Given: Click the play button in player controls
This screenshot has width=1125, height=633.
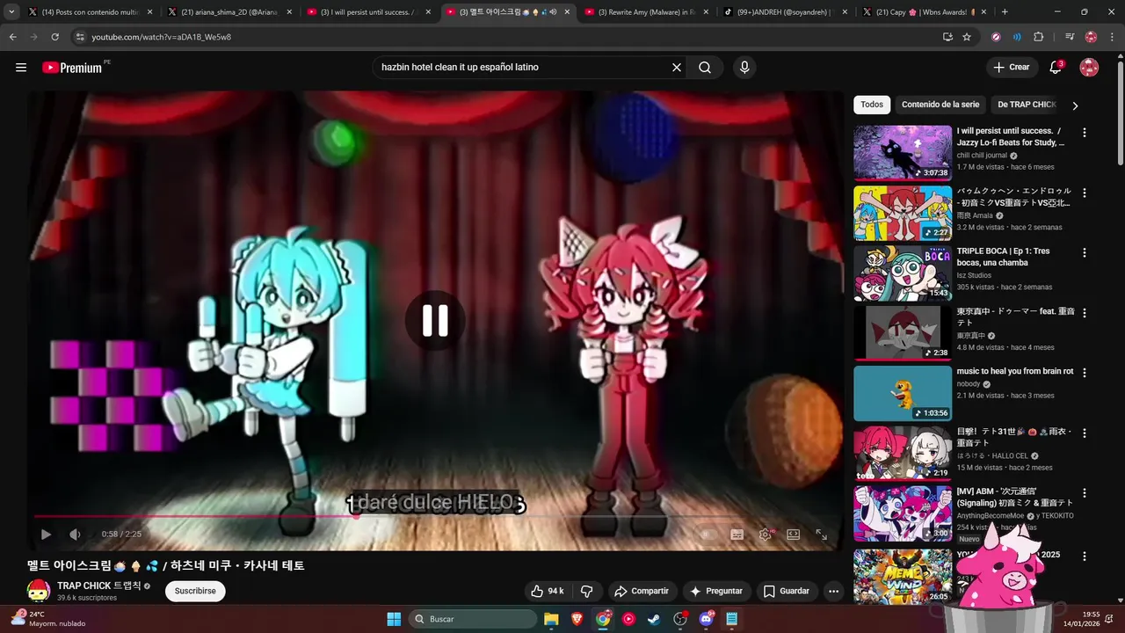Looking at the screenshot, I should coord(46,534).
